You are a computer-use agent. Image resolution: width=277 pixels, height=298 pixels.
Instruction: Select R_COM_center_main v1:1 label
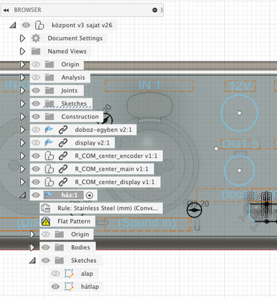[x=112, y=169]
